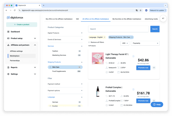
Task: Go forward in browser history
Action: point(10,10)
